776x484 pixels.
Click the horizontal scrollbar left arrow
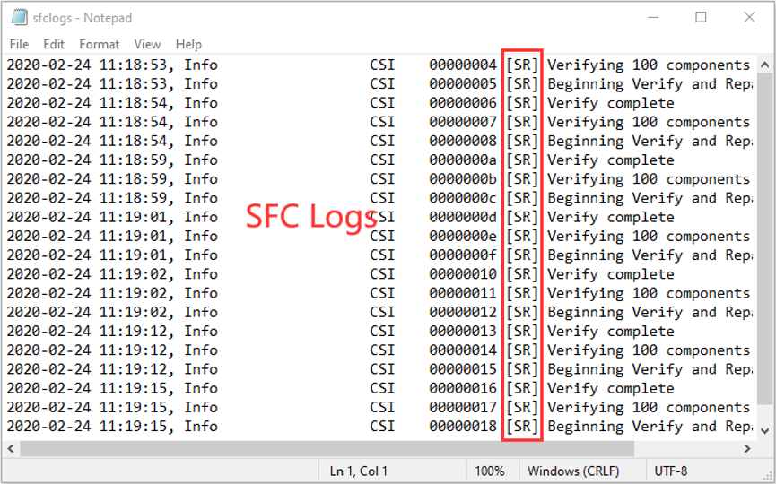(x=13, y=448)
